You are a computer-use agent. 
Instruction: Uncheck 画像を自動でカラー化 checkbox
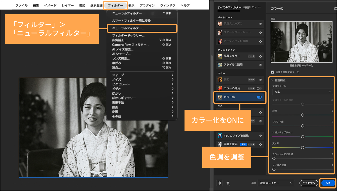tap(272, 72)
